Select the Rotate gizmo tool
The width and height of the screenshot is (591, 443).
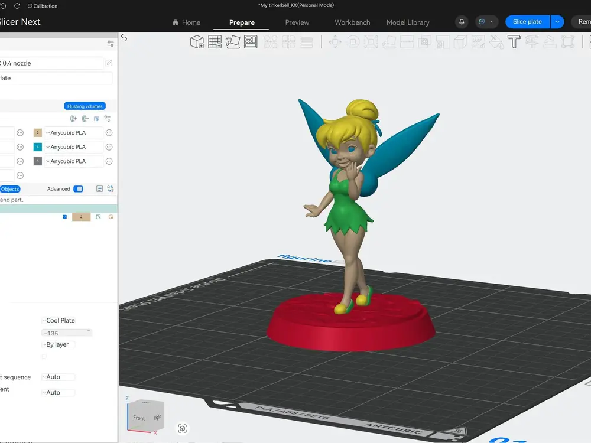(353, 42)
